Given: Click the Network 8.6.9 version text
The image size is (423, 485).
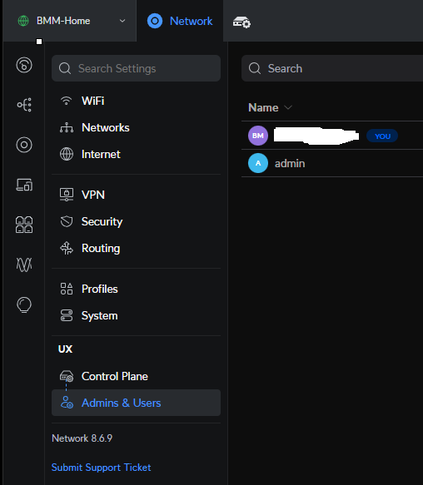Looking at the screenshot, I should pos(82,438).
